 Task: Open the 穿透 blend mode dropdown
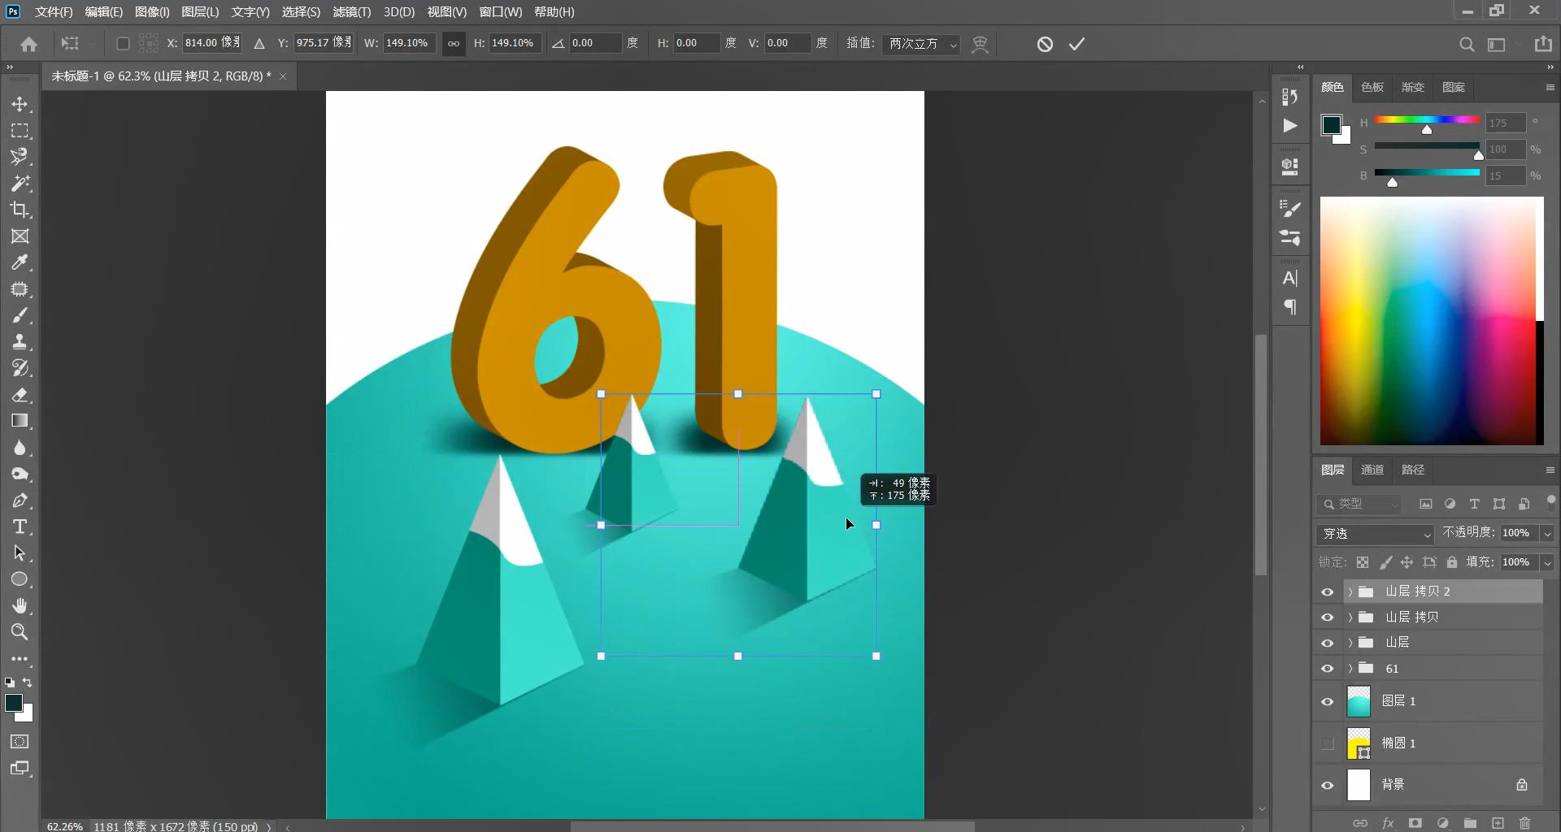pos(1375,534)
